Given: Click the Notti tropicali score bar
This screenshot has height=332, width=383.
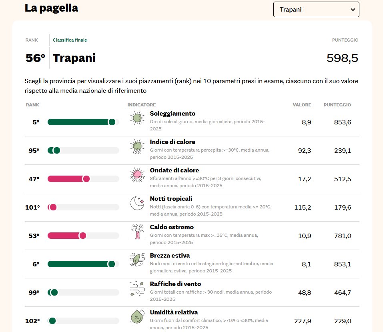Looking at the screenshot, I should [x=83, y=207].
